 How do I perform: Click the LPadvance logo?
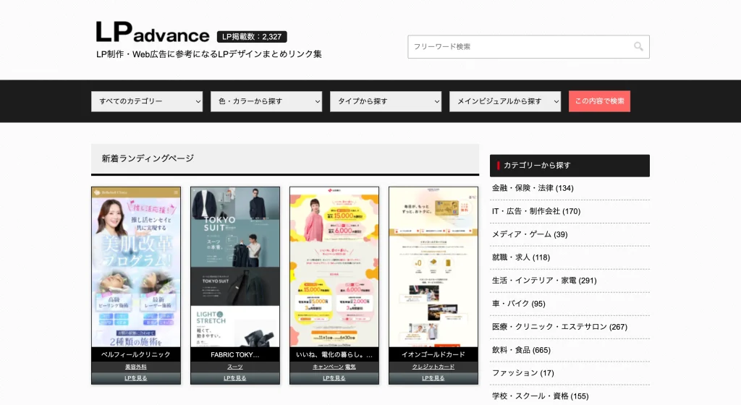tap(153, 33)
